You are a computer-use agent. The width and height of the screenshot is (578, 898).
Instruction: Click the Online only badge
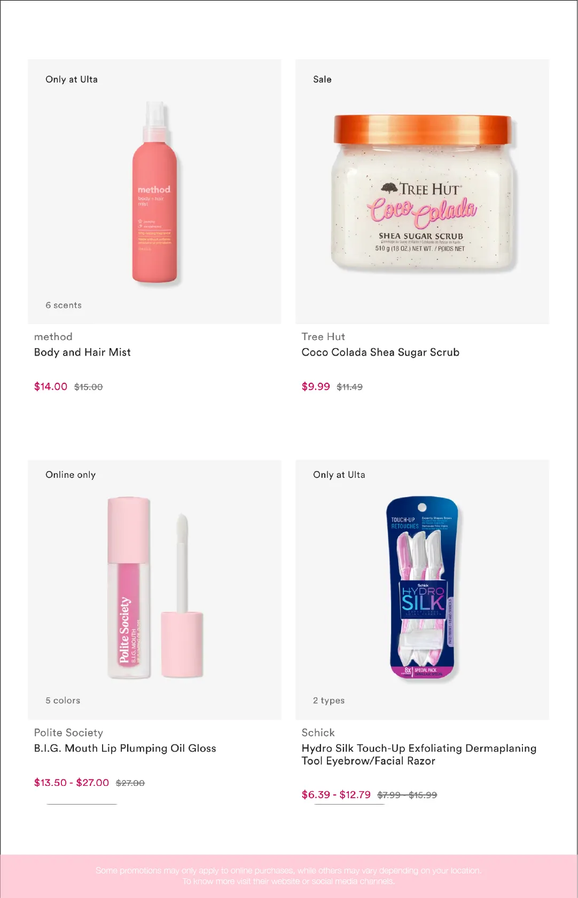(x=71, y=475)
